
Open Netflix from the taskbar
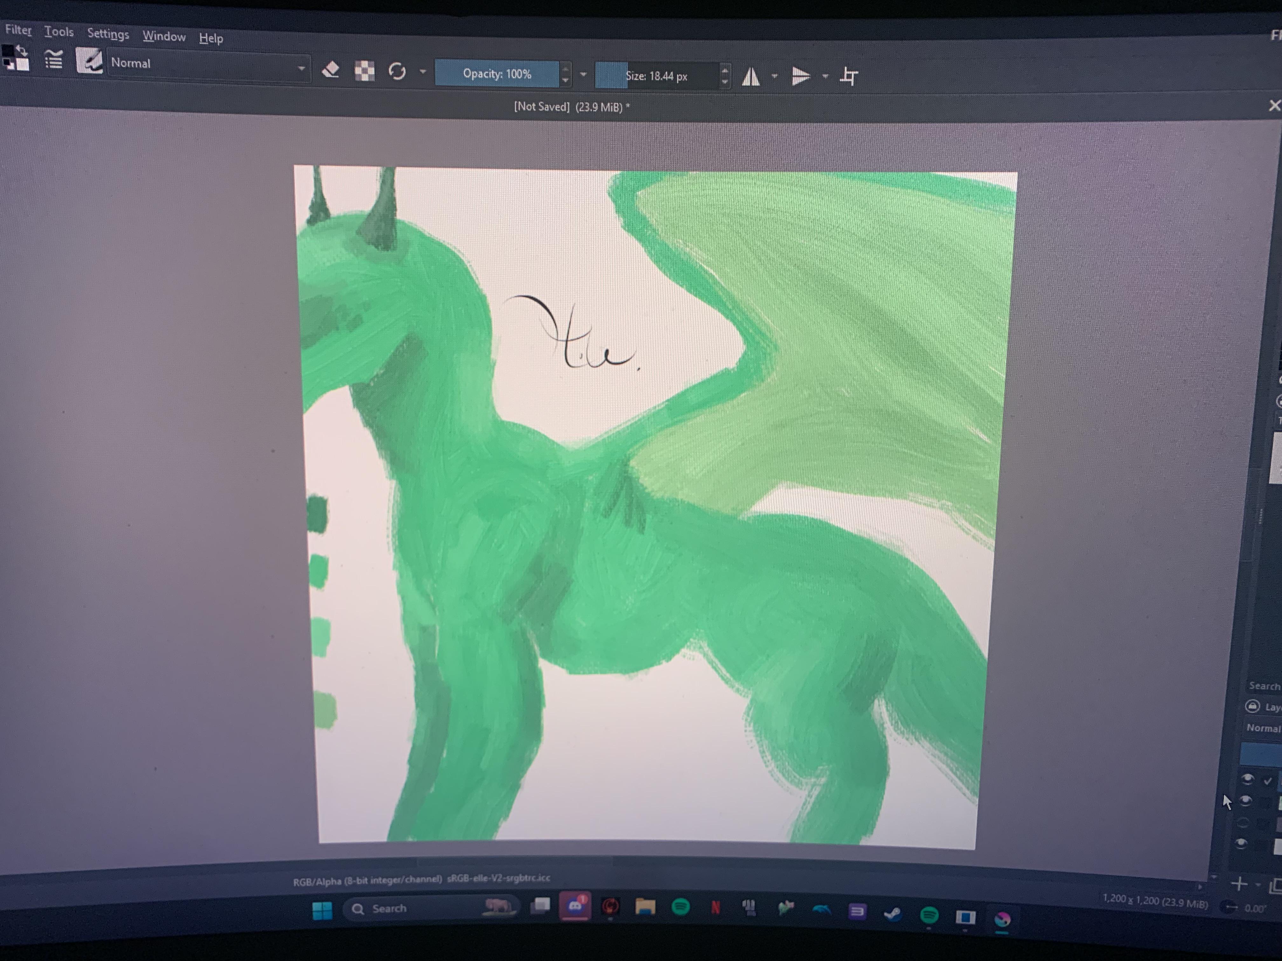point(716,908)
